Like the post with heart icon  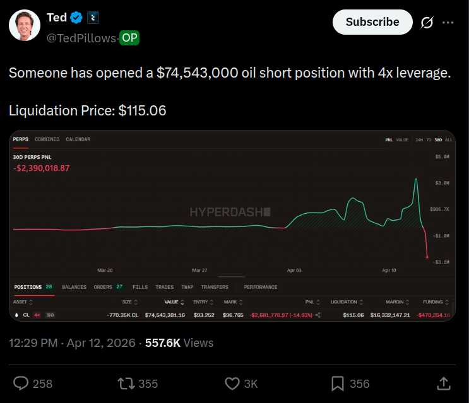(232, 383)
